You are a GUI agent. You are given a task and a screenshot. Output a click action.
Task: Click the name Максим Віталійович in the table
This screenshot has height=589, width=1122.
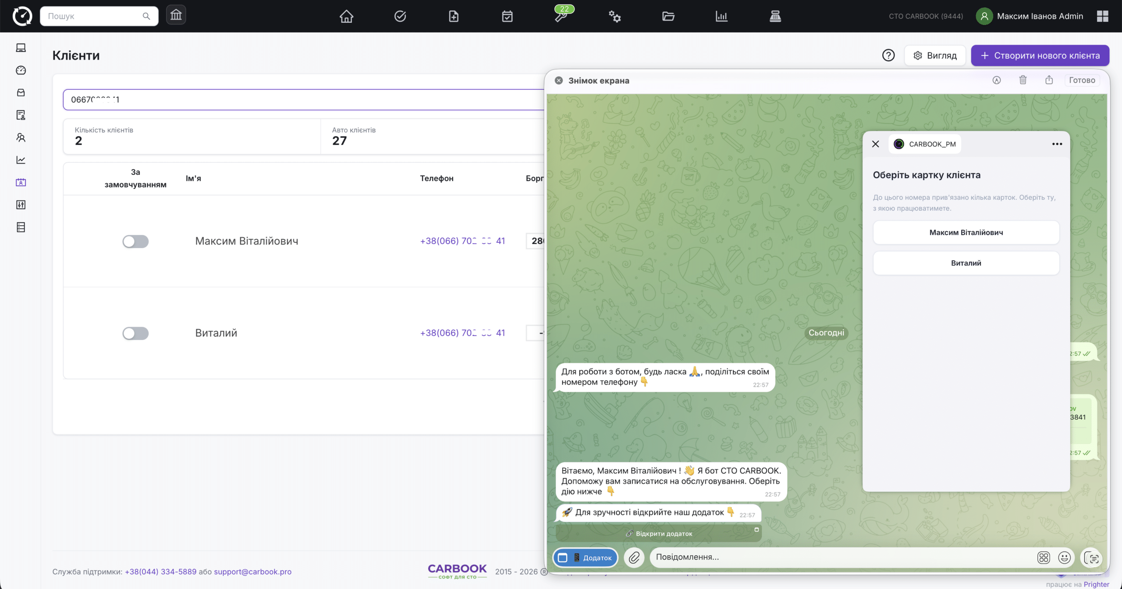click(247, 241)
